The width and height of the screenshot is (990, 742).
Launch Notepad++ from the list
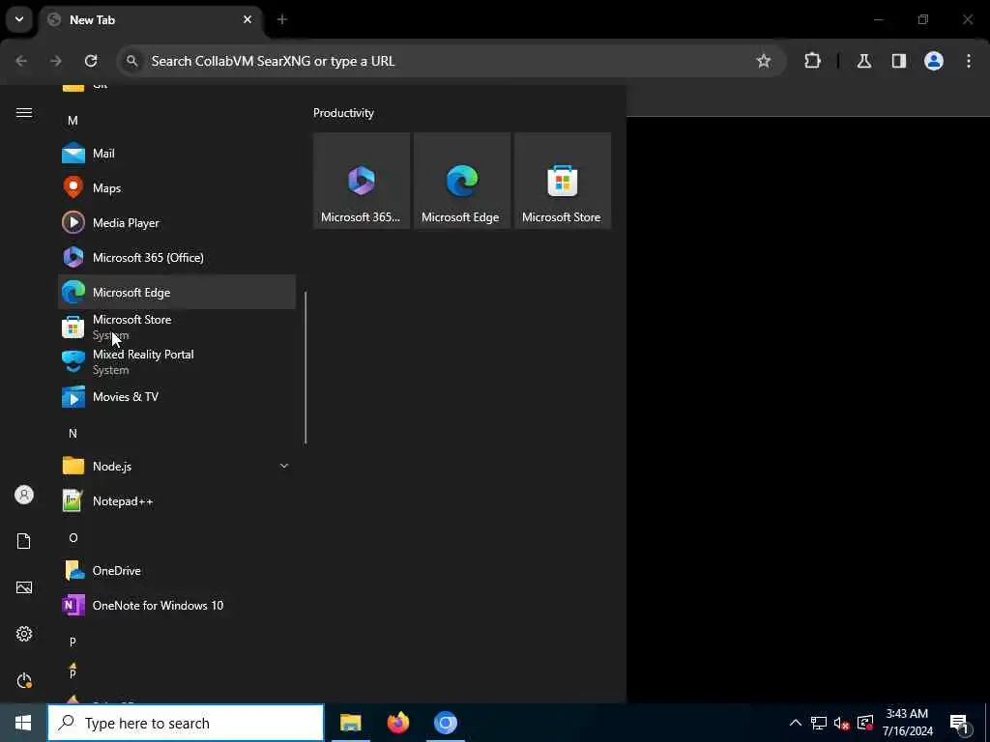pyautogui.click(x=177, y=501)
